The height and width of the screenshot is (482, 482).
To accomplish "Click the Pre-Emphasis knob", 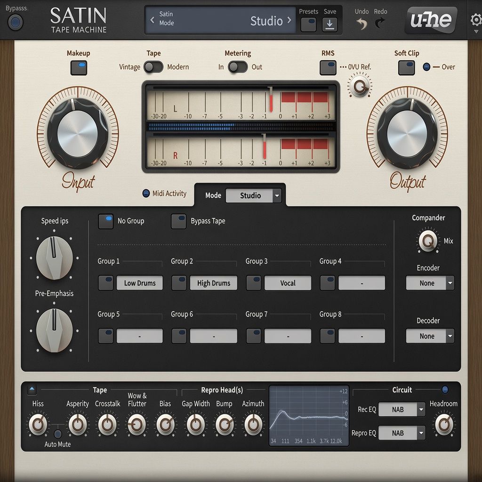I will coord(55,330).
